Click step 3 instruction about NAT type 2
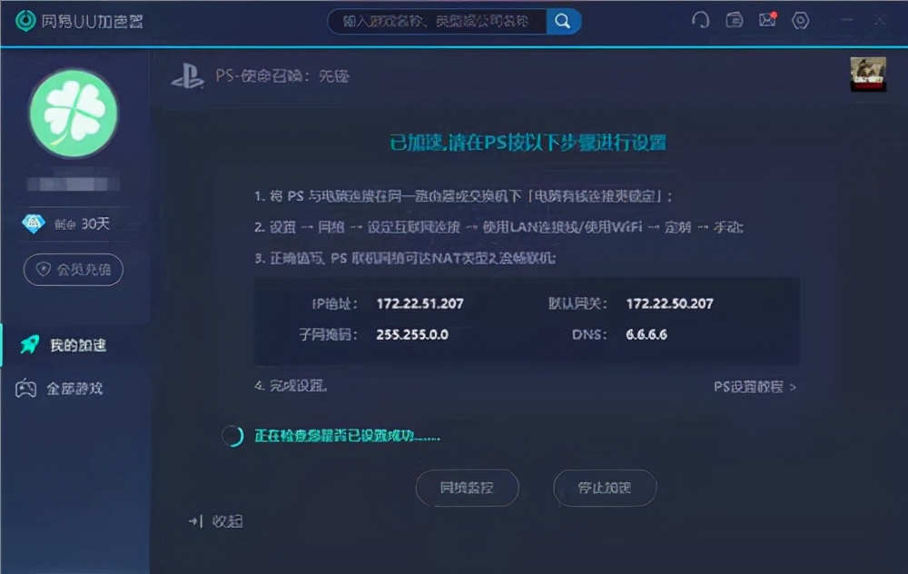908x574 pixels. [x=405, y=258]
